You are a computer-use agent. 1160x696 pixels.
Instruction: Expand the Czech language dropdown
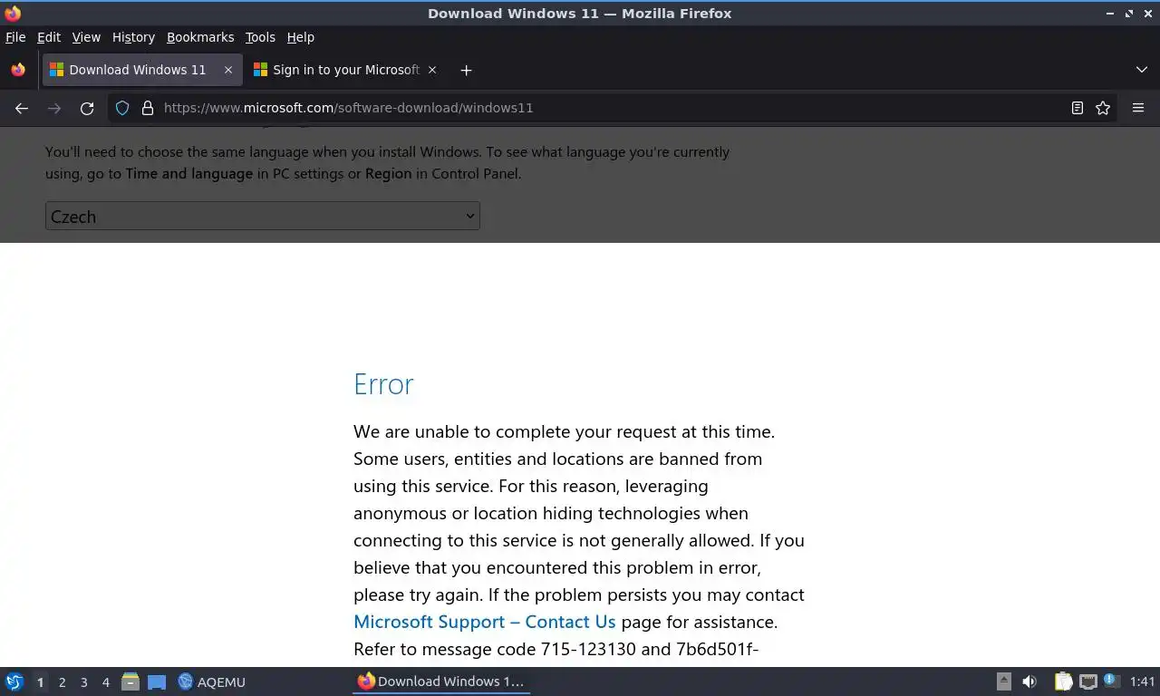[x=262, y=216]
